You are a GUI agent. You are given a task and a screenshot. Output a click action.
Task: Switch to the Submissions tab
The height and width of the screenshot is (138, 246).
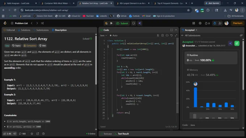pos(41,30)
